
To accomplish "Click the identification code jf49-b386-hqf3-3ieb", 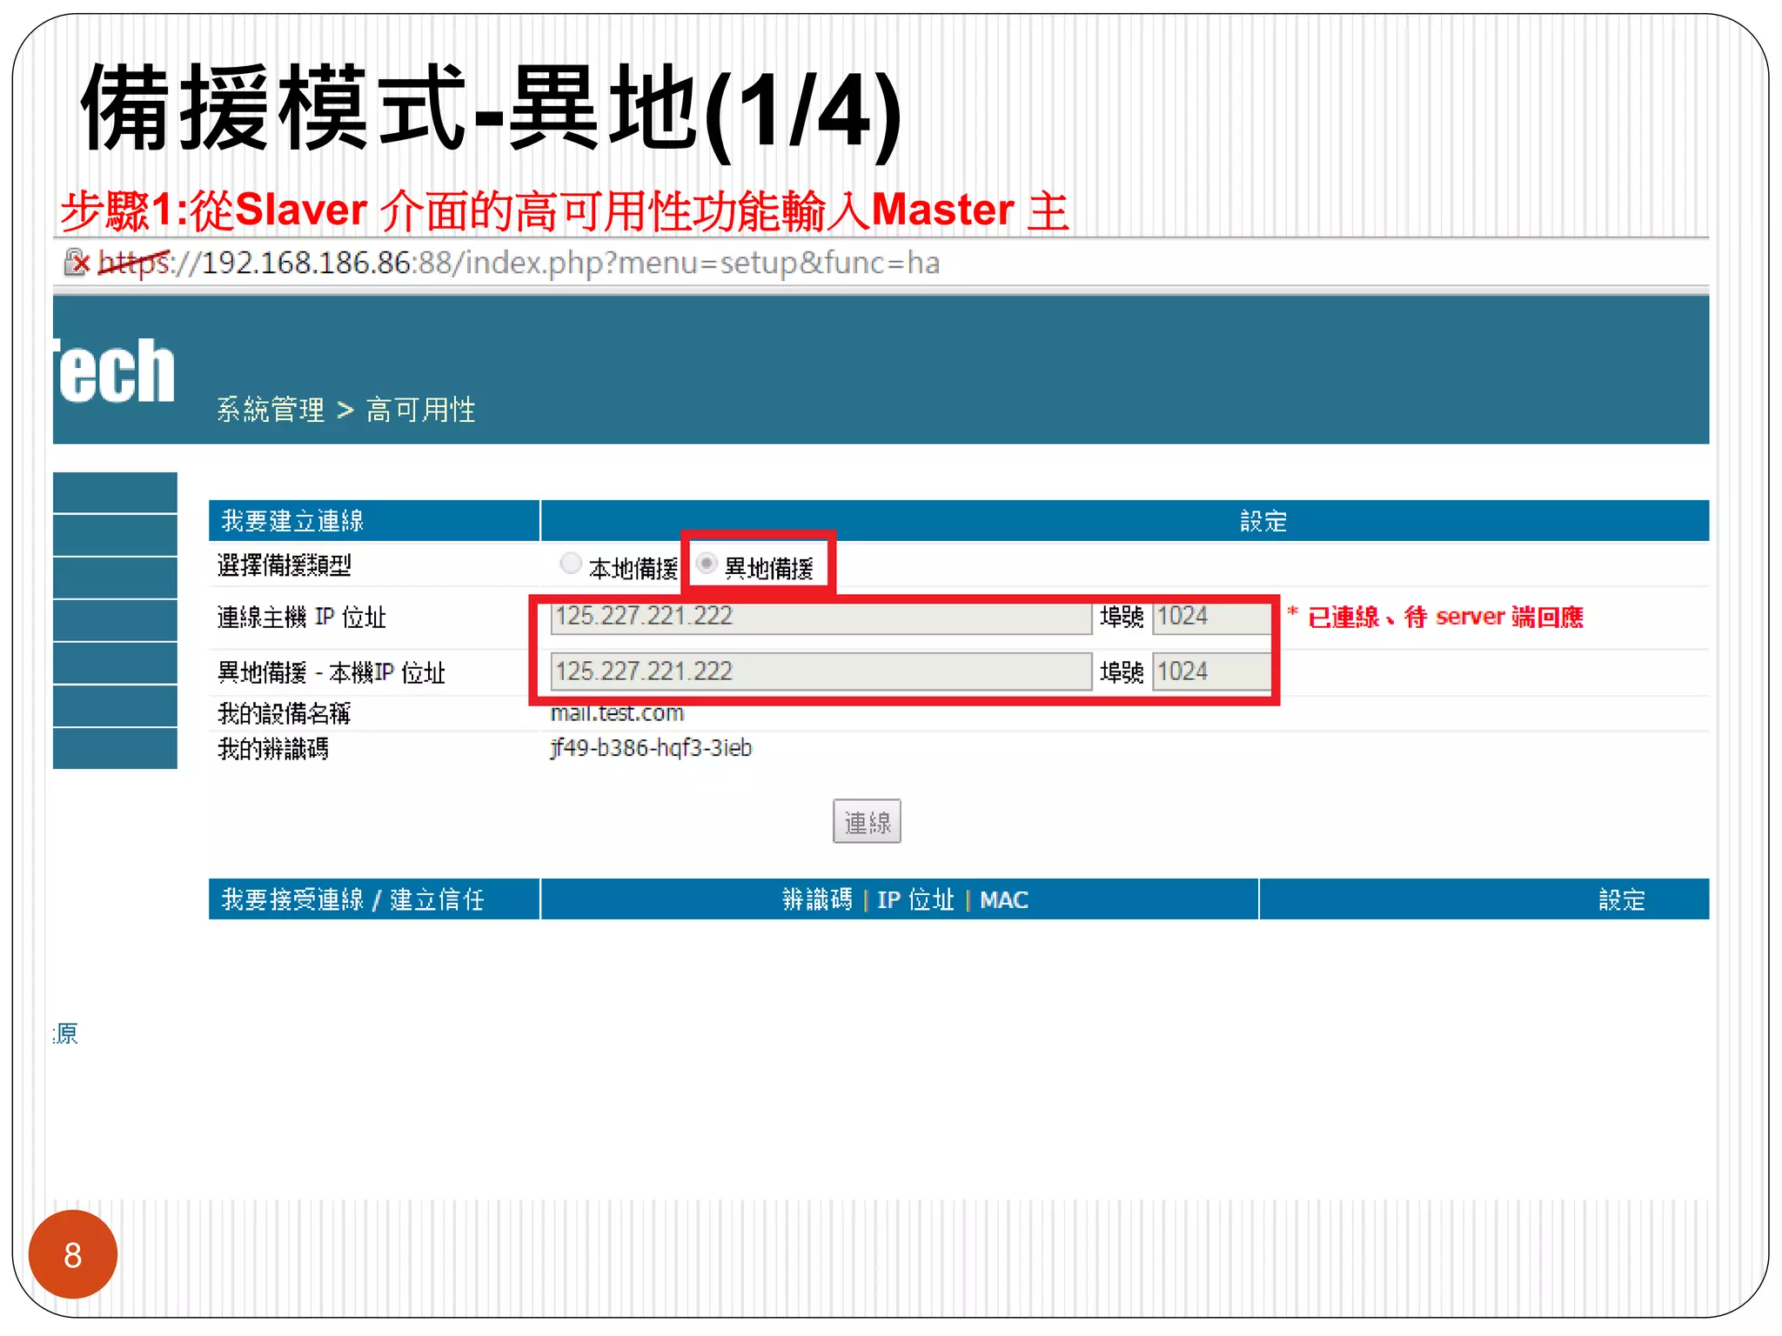I will (651, 748).
